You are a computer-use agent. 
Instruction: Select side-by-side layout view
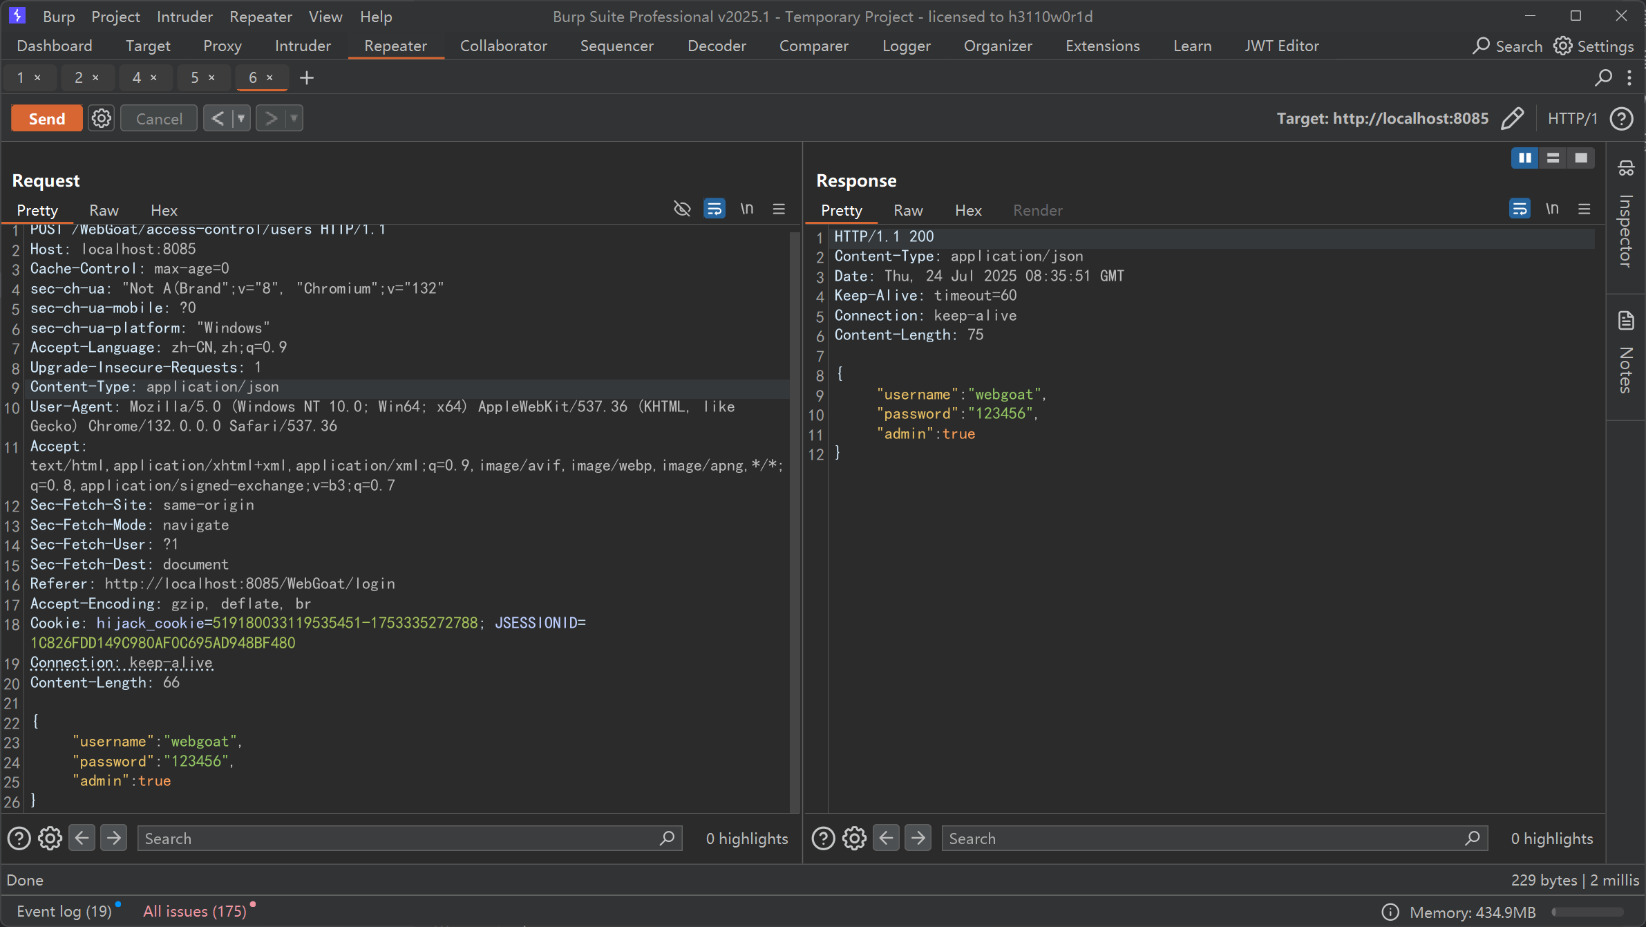coord(1525,158)
